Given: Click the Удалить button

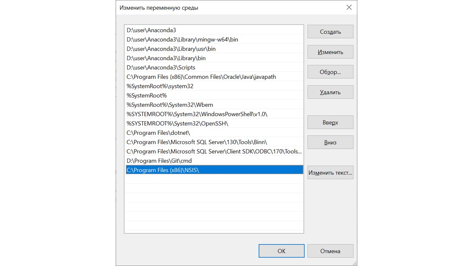Looking at the screenshot, I should [x=330, y=92].
